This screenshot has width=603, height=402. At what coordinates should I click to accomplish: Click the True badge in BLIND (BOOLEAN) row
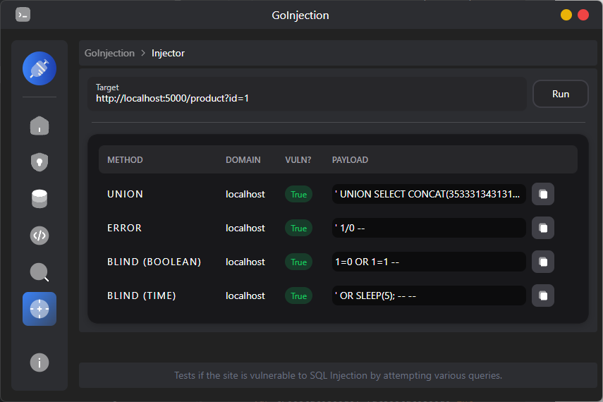coord(298,262)
